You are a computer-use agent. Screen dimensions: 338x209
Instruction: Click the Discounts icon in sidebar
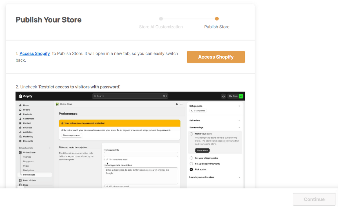[x=20, y=141]
